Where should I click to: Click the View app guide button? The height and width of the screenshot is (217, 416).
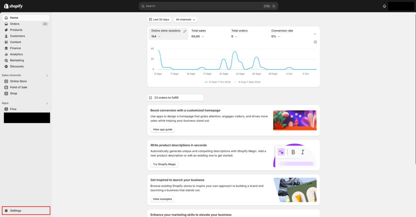163,130
